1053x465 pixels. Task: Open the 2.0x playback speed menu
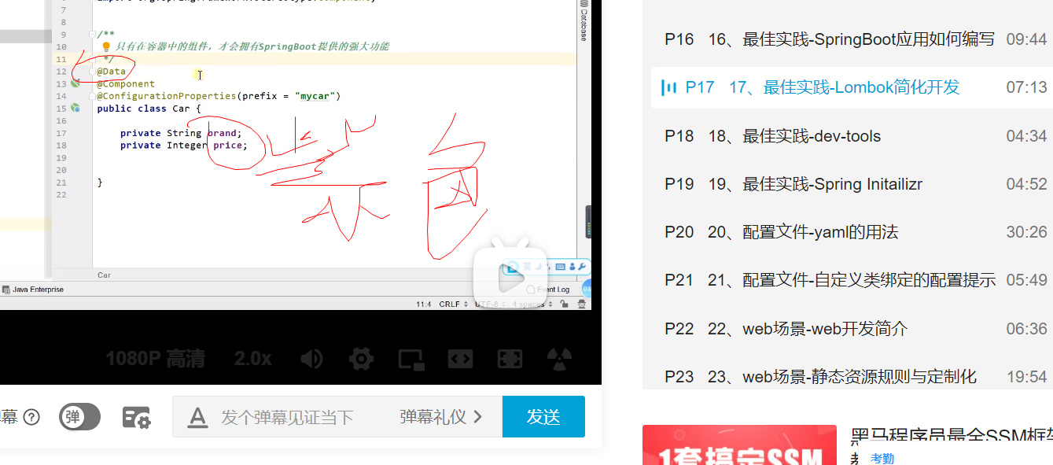click(x=253, y=359)
